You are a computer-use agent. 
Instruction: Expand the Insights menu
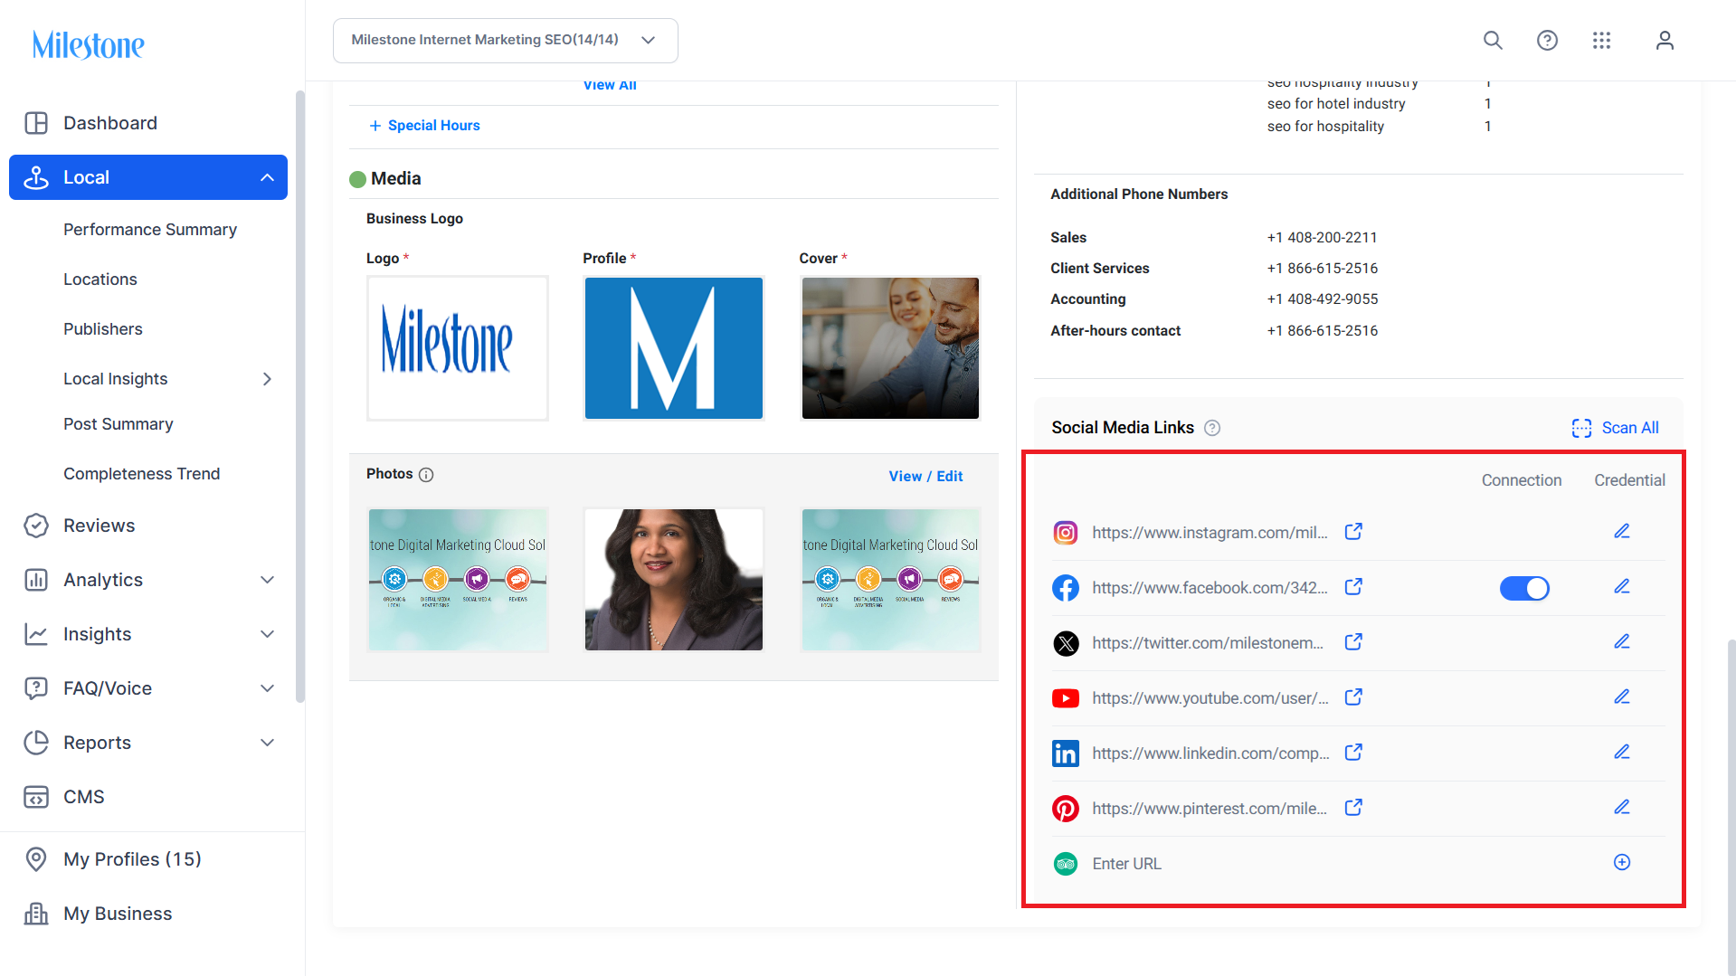267,634
